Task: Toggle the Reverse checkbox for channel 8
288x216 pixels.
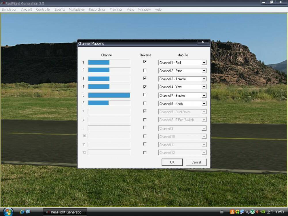Action: click(x=145, y=120)
